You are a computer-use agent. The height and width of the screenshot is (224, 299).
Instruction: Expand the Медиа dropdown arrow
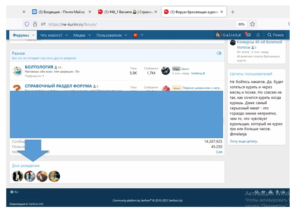tap(89, 35)
